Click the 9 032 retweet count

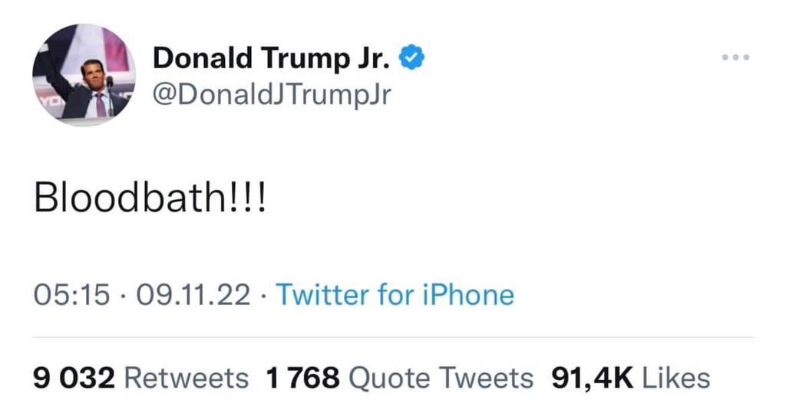point(74,377)
